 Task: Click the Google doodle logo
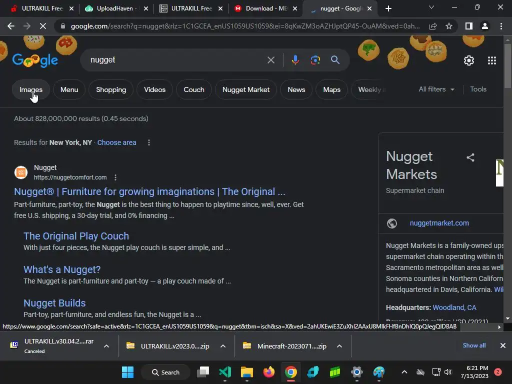point(35,60)
